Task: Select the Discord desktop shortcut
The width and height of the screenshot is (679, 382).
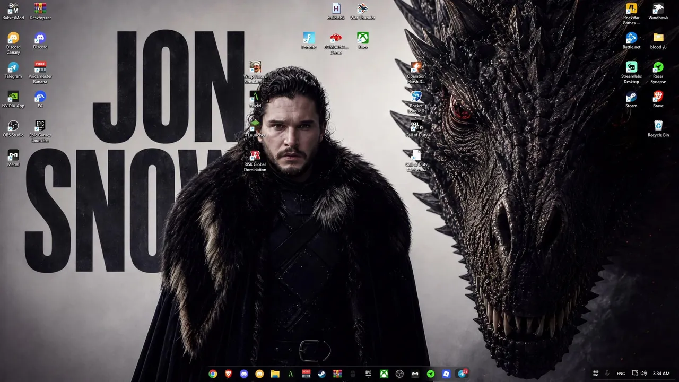Action: (40, 41)
